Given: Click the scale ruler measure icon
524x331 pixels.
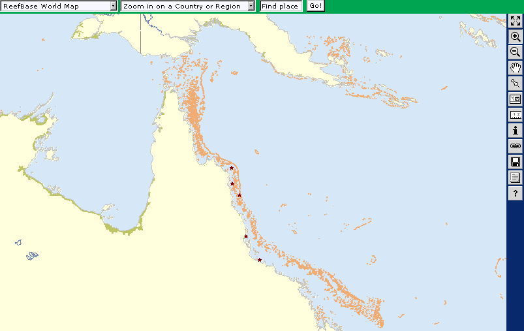Looking at the screenshot, I should [x=515, y=115].
